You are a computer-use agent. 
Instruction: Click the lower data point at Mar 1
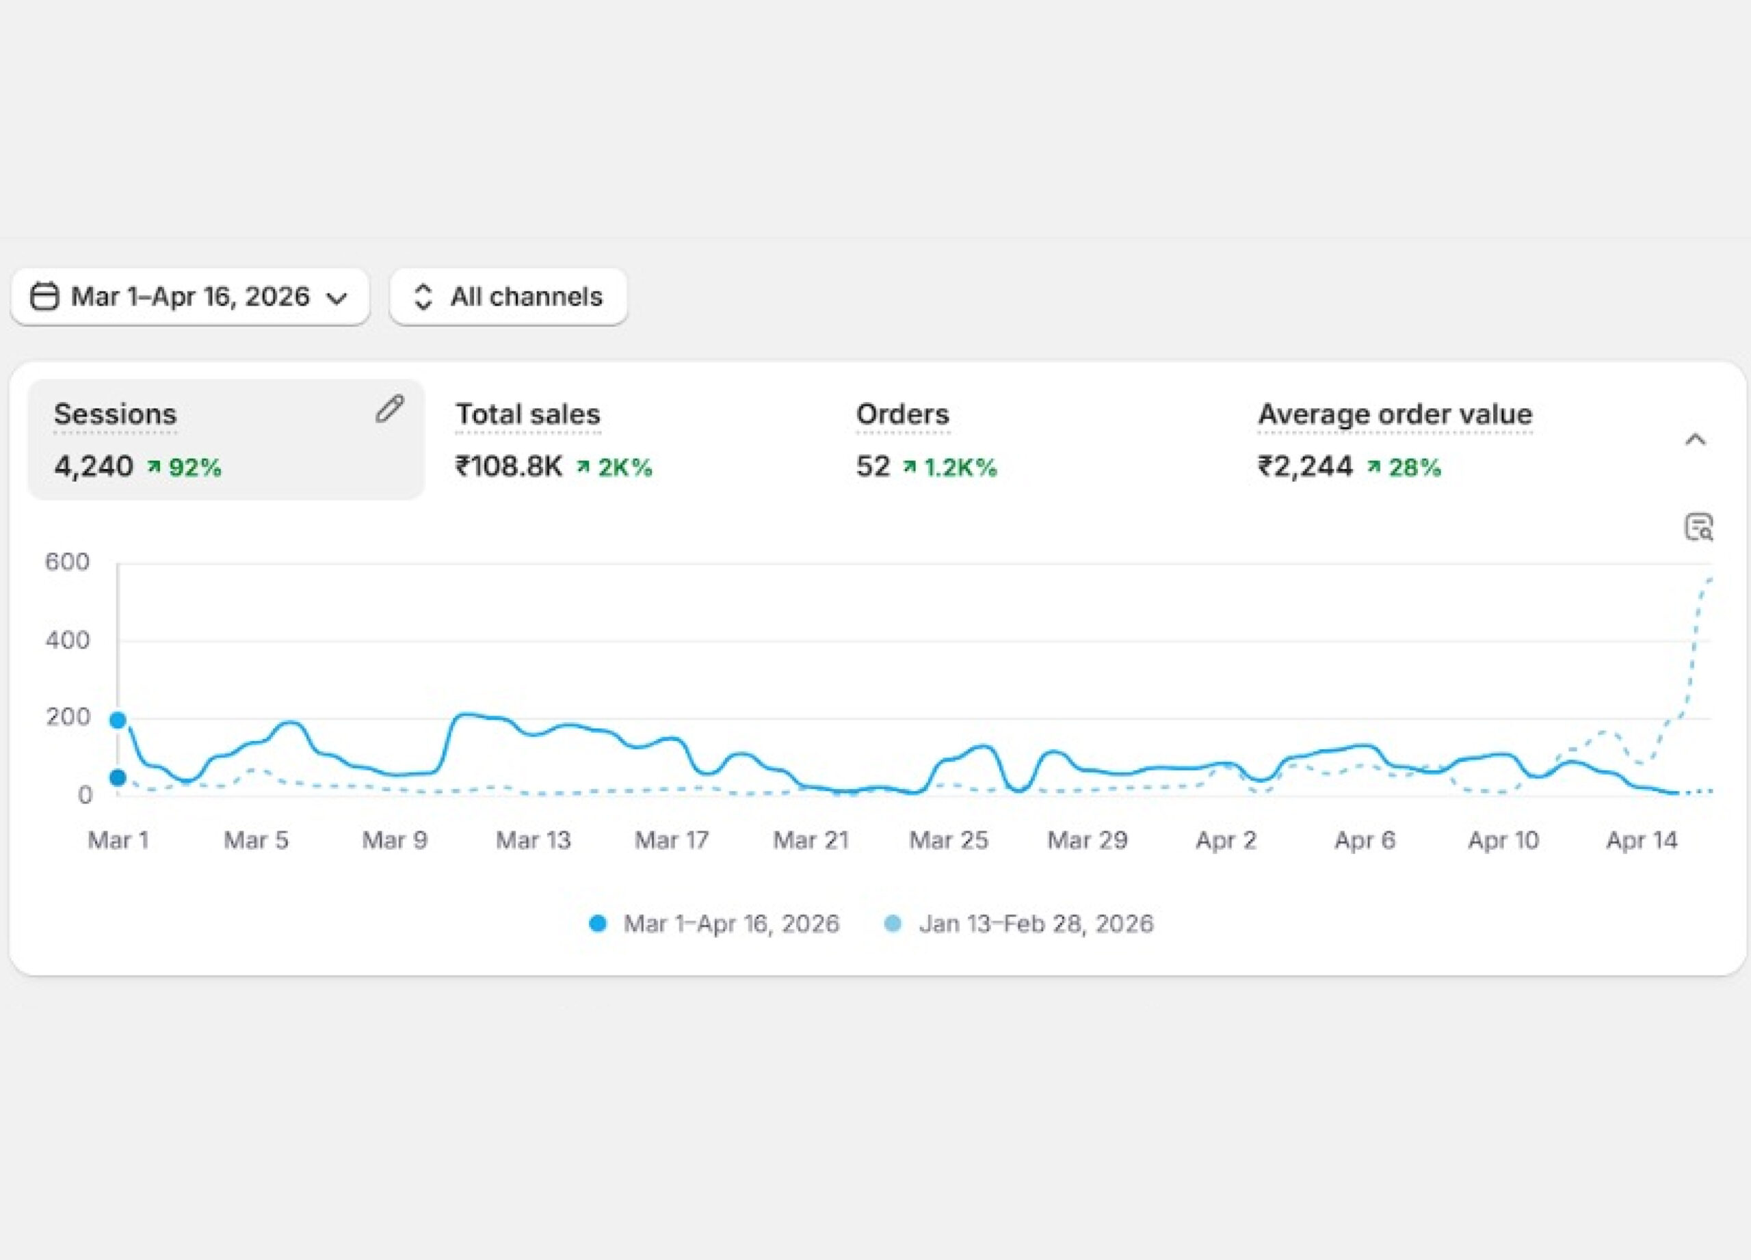[118, 778]
